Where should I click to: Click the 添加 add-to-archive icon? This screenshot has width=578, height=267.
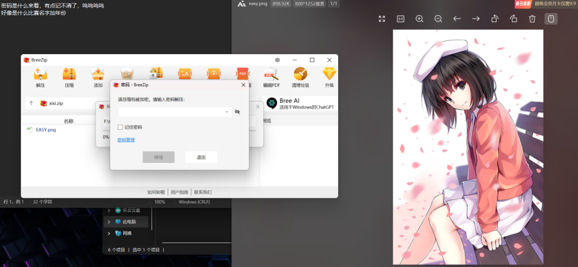pos(98,74)
